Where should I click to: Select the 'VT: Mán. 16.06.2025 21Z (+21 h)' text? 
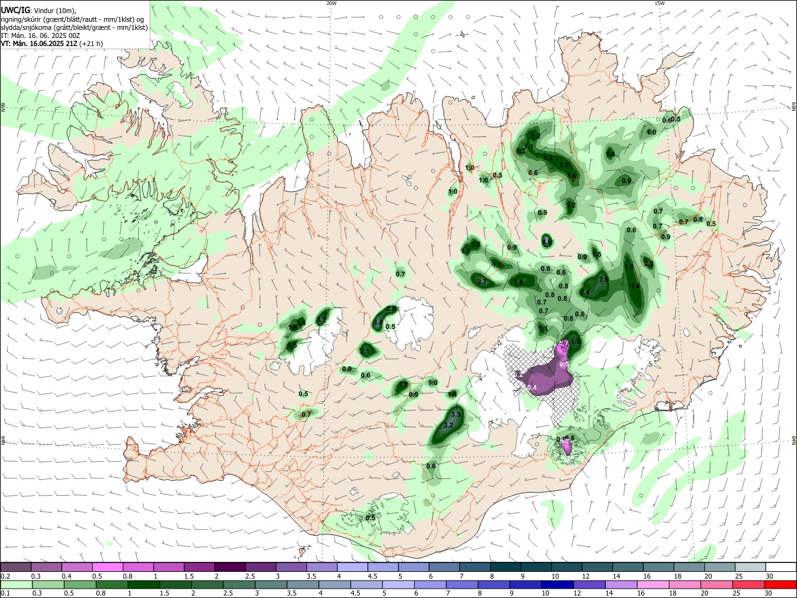(x=52, y=44)
